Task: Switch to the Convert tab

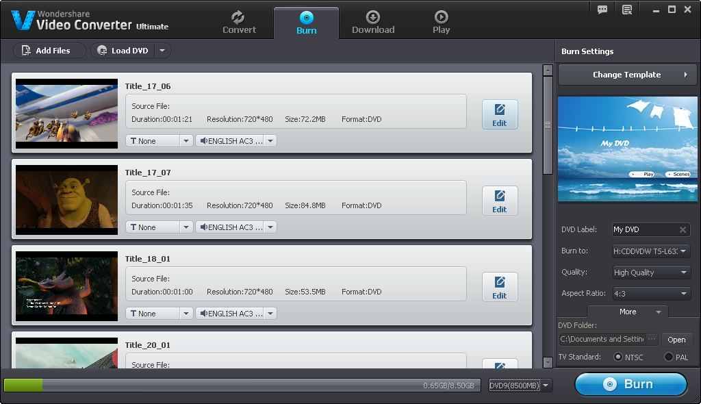Action: click(x=239, y=23)
